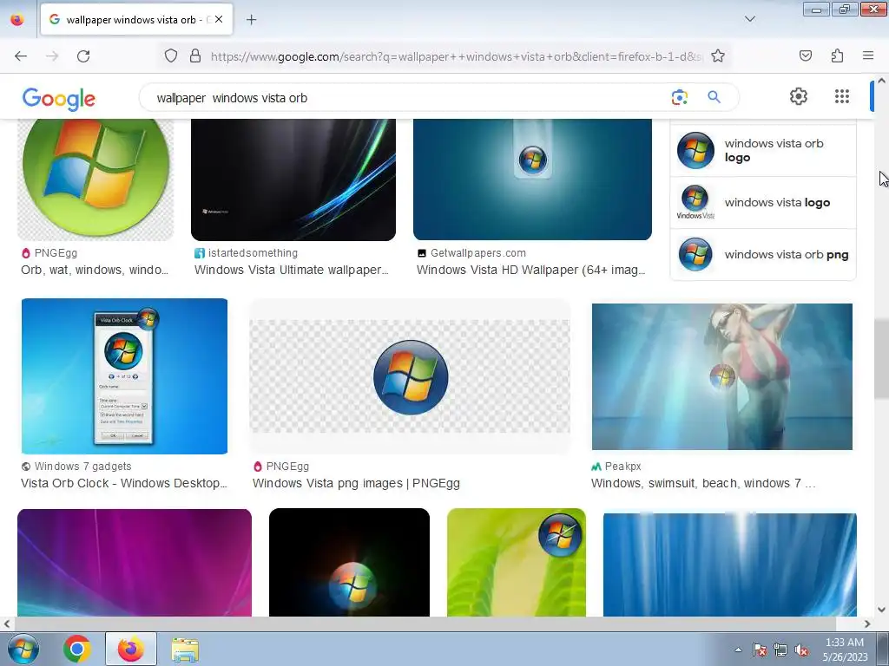Click the Google logo
The height and width of the screenshot is (666, 889).
pyautogui.click(x=59, y=99)
